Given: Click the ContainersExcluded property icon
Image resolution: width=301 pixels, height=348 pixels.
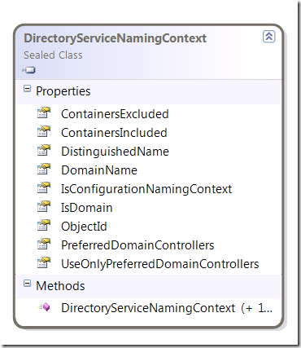Looking at the screenshot, I should [x=44, y=112].
